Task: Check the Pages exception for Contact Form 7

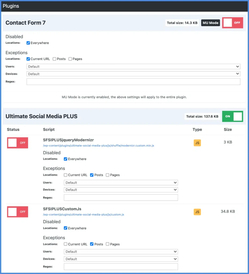Action: point(70,59)
